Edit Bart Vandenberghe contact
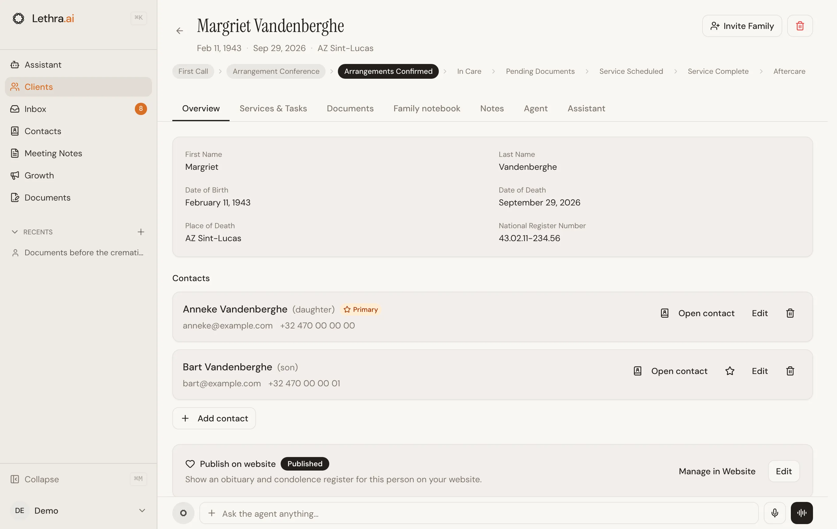The image size is (837, 529). pyautogui.click(x=760, y=371)
